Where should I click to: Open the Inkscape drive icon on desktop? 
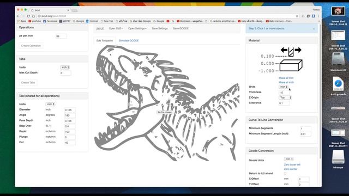[x=338, y=159]
